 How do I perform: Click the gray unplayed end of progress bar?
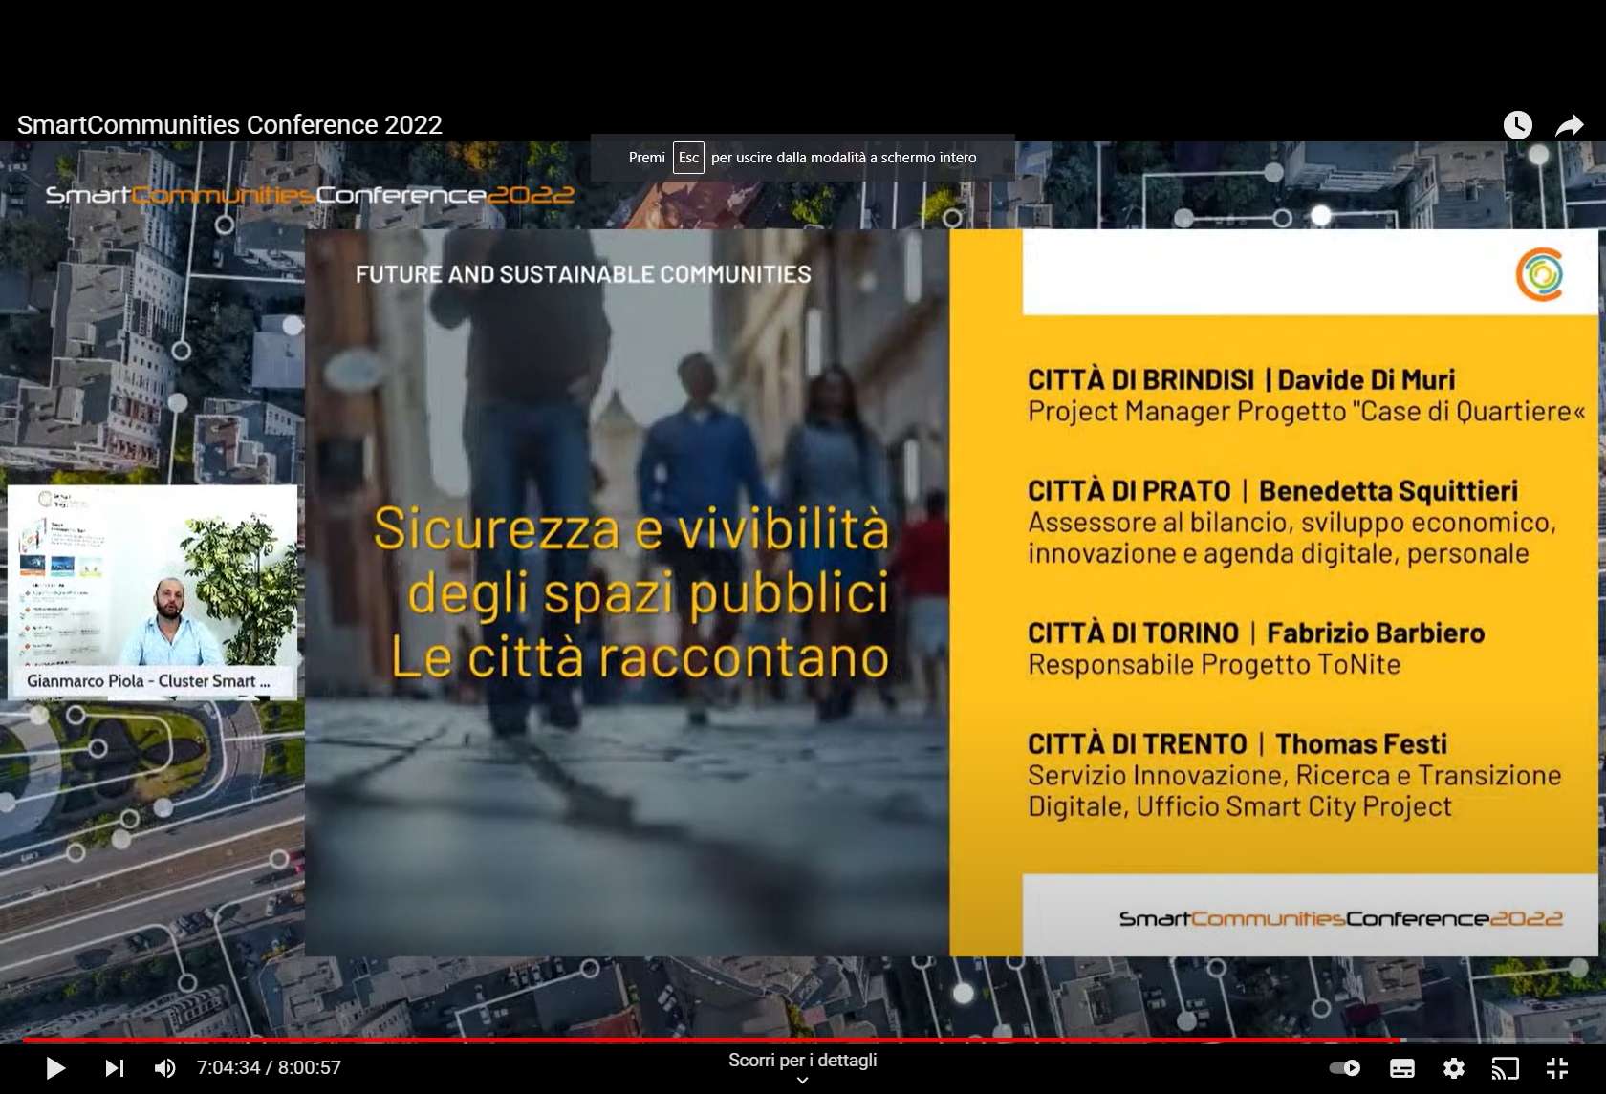click(x=1491, y=1040)
